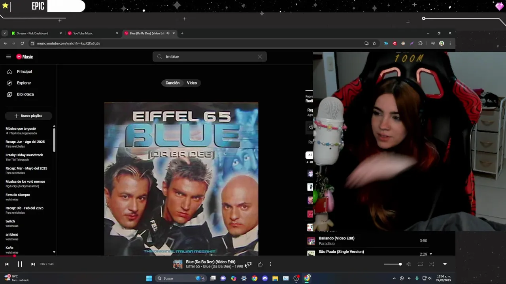Viewport: 506px width, 284px height.
Task: Switch to Video mode
Action: click(192, 83)
